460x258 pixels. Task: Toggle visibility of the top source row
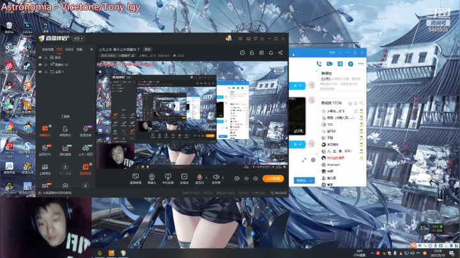(40, 57)
